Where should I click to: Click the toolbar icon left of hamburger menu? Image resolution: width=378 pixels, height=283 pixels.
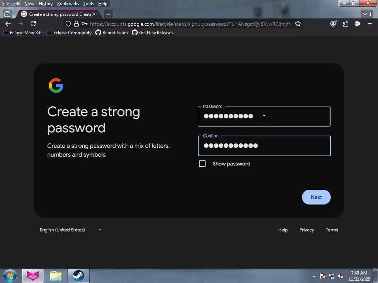pyautogui.click(x=358, y=24)
